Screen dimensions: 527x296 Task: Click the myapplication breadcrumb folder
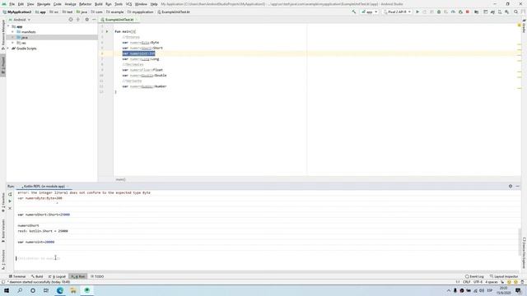coord(140,12)
